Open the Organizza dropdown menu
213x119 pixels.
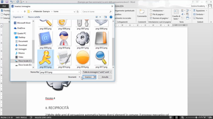[18, 17]
